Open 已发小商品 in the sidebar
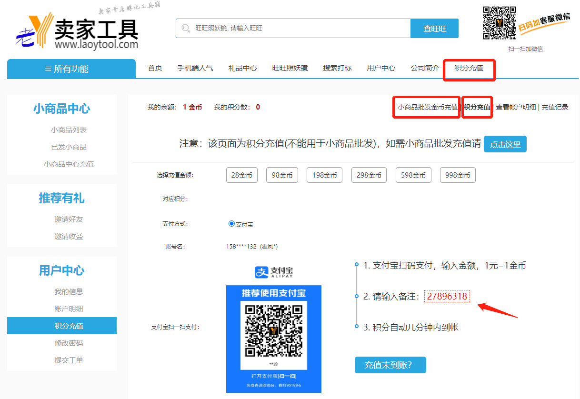 69,147
